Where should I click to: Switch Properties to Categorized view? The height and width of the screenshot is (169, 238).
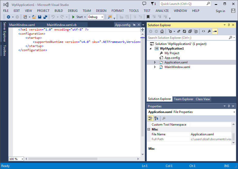pyautogui.click(x=151, y=118)
